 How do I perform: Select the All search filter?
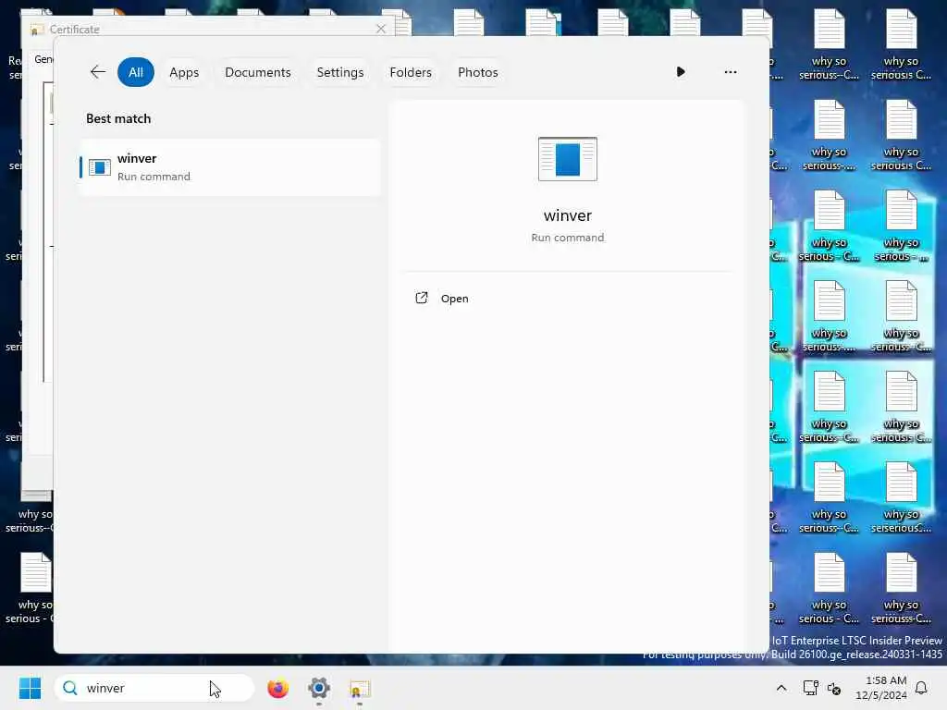pyautogui.click(x=136, y=72)
